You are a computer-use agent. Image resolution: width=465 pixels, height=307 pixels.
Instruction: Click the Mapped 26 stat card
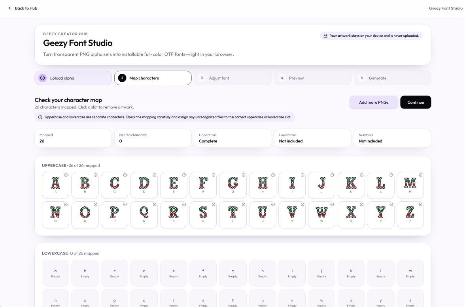[x=73, y=138]
